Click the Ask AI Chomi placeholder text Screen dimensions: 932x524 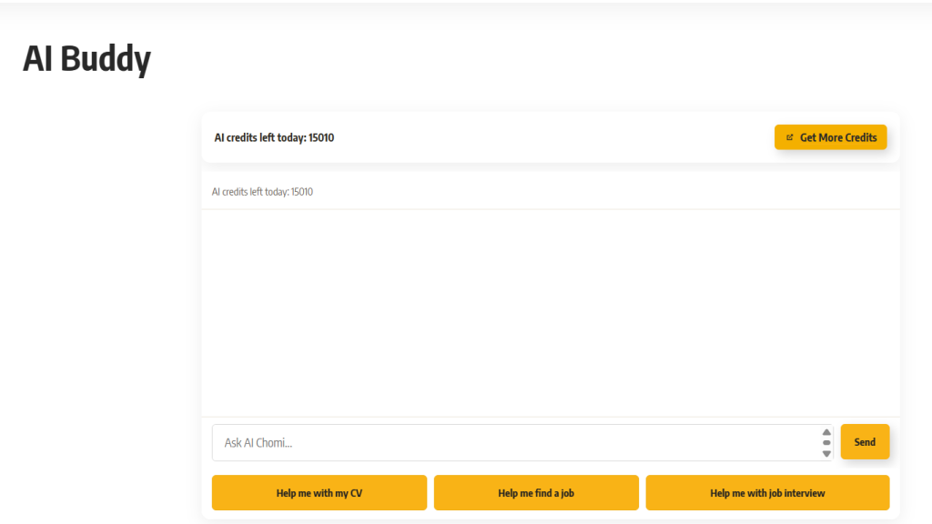(x=258, y=443)
